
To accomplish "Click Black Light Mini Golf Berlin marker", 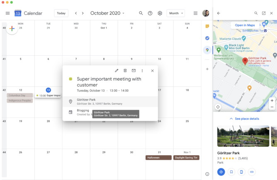I will (x=226, y=47).
